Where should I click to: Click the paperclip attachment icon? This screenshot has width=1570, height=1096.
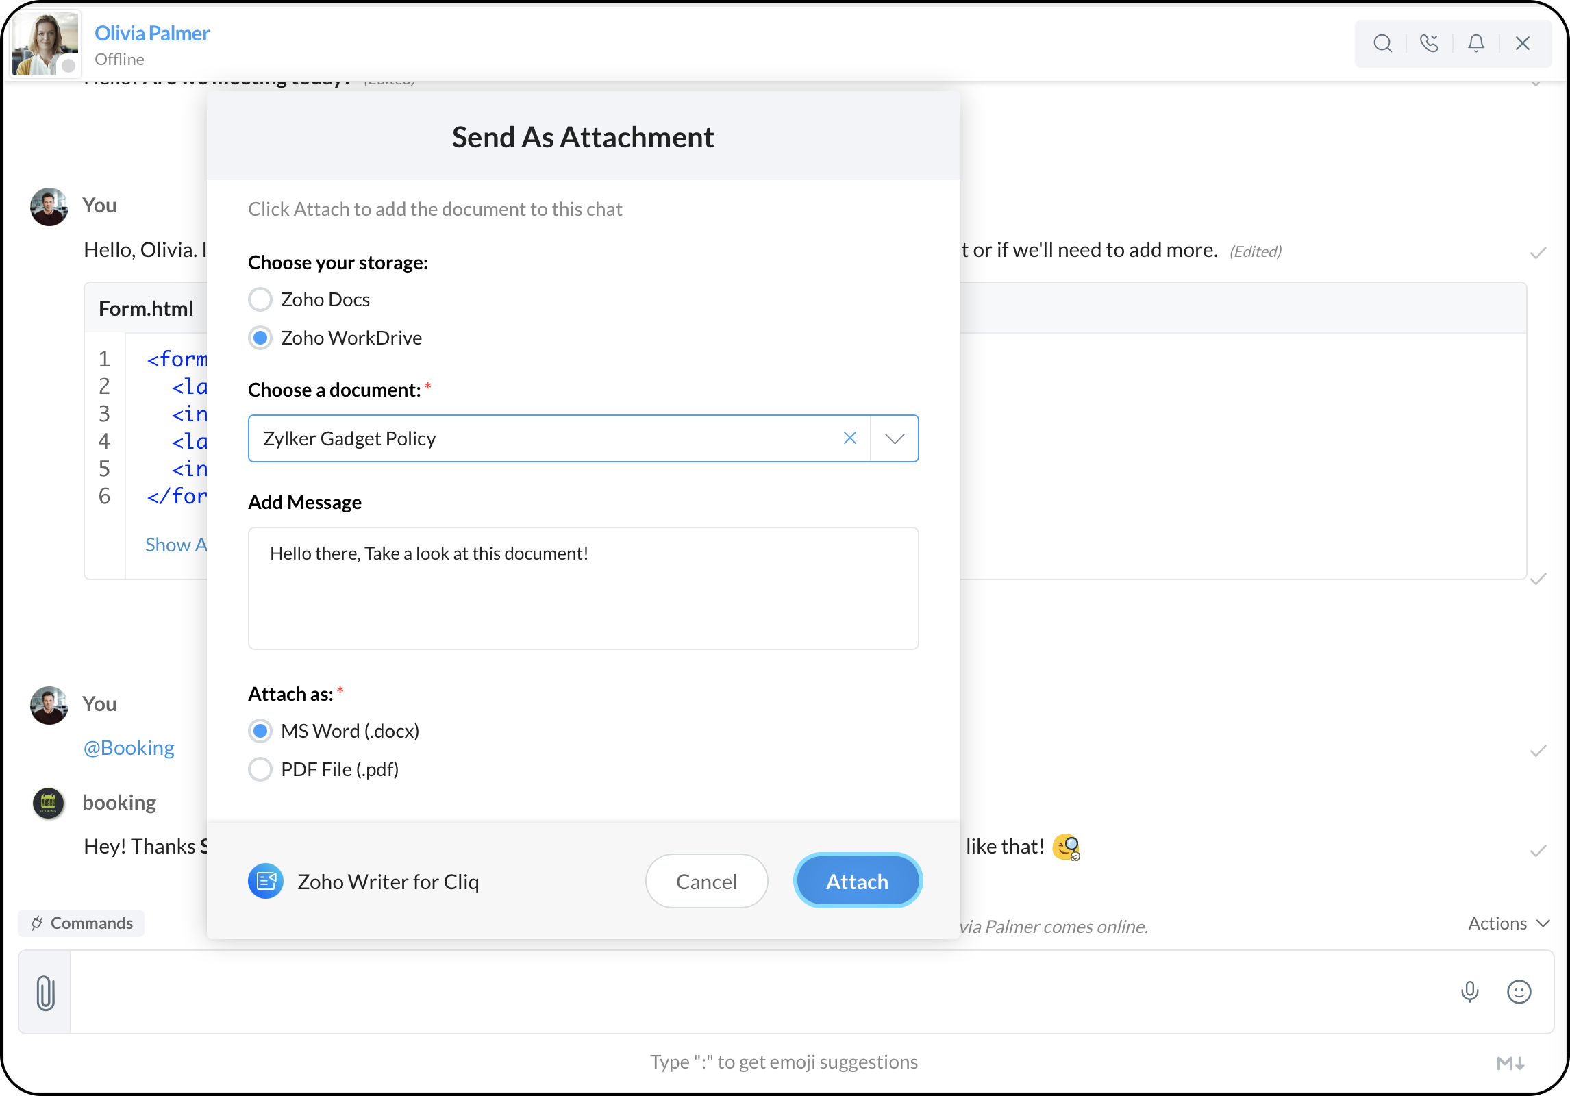click(x=45, y=993)
